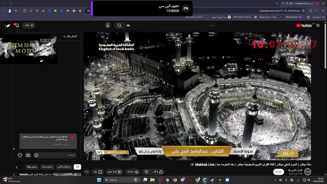The width and height of the screenshot is (327, 184).
Task: Select the 'من القرآن الكريم' filter chip
Action: (64, 167)
